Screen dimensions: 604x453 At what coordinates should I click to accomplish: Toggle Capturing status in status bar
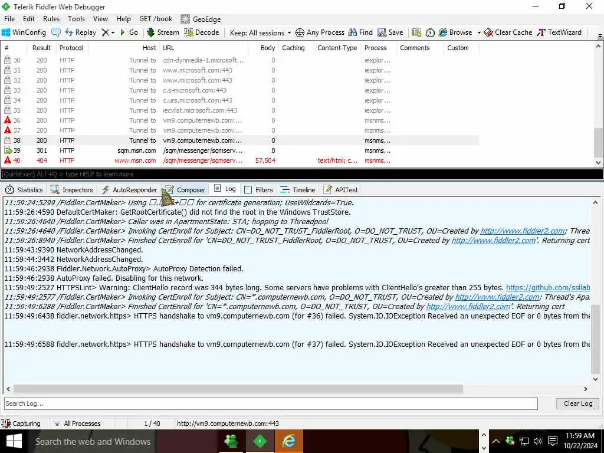tap(21, 424)
